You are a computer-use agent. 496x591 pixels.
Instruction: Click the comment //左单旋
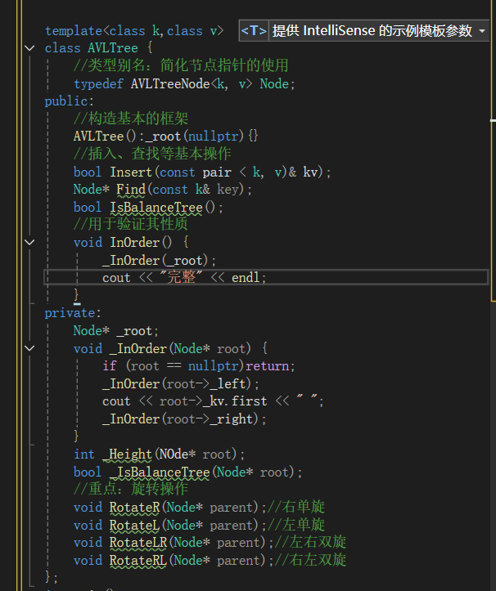296,525
